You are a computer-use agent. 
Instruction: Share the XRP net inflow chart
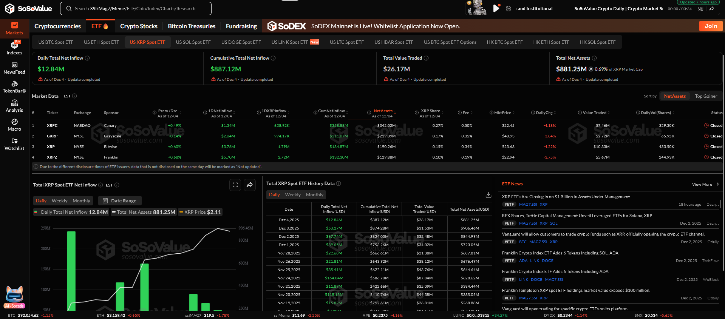point(250,185)
